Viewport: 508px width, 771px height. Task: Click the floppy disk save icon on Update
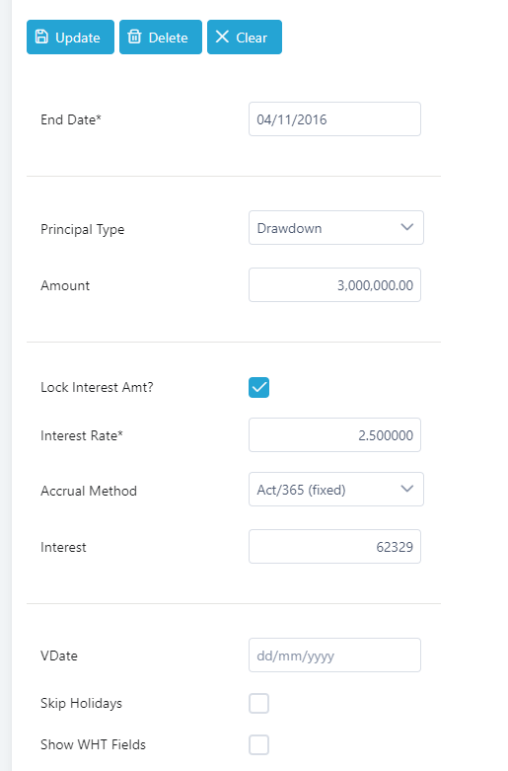tap(41, 37)
